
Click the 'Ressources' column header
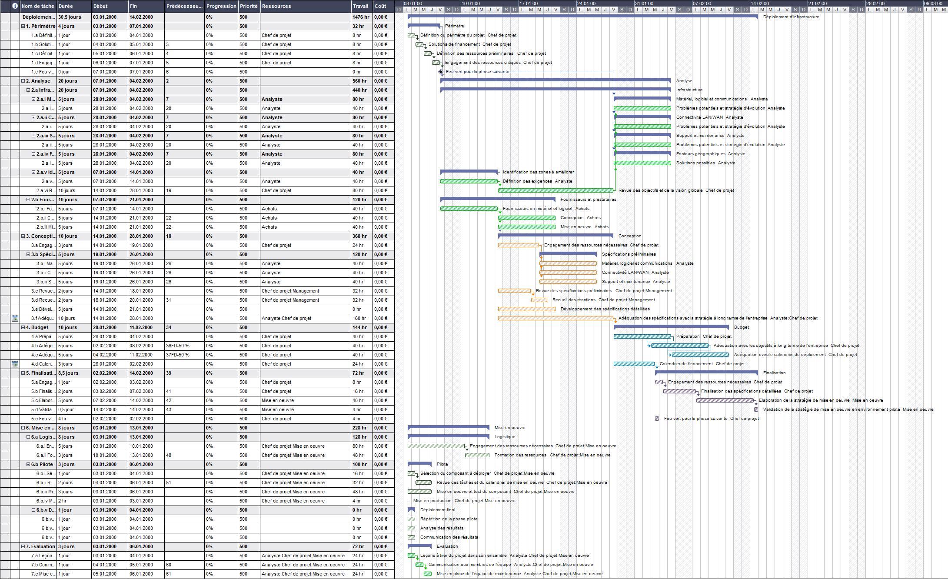coord(306,6)
